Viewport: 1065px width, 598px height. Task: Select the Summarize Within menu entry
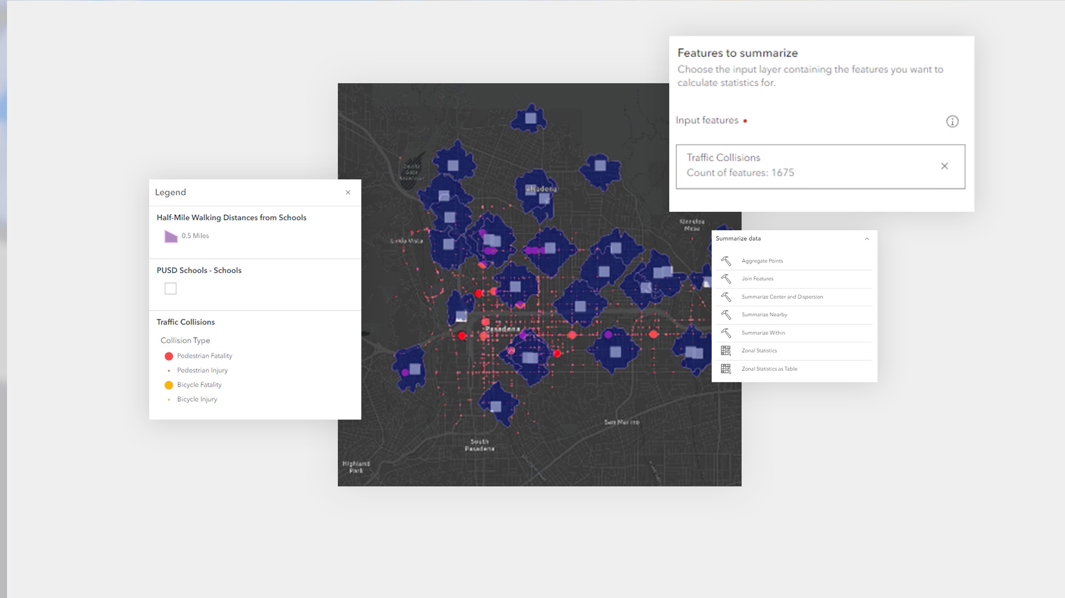(x=763, y=332)
